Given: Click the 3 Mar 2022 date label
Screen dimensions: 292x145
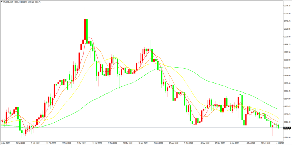Looking at the screenshot, I should pos(82,143).
